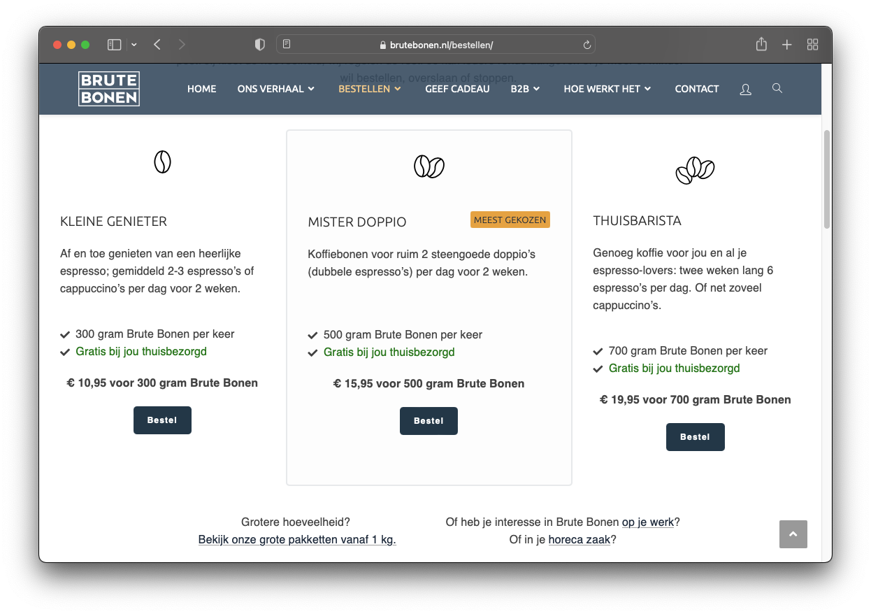The width and height of the screenshot is (871, 614).
Task: Click 'Gratis bij jou thuisbezorgd' under Mister Doppio
Action: tap(389, 352)
